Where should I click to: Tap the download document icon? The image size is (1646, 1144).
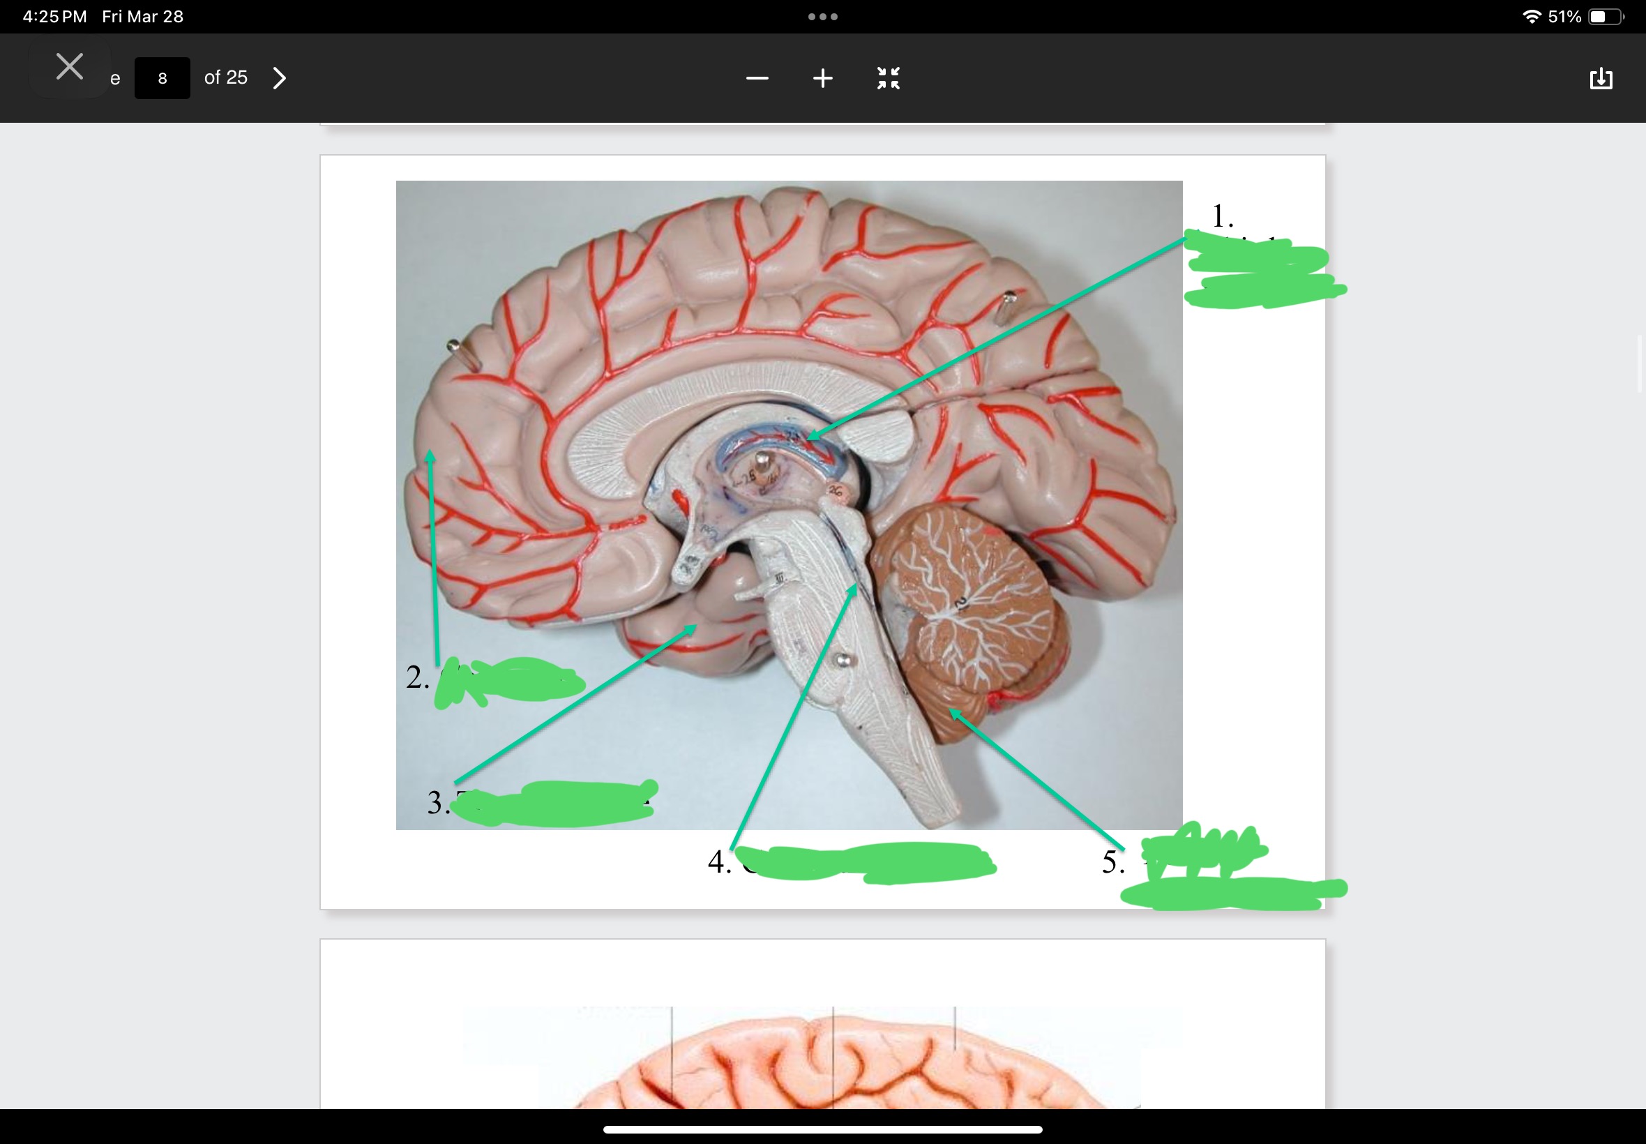click(x=1600, y=78)
